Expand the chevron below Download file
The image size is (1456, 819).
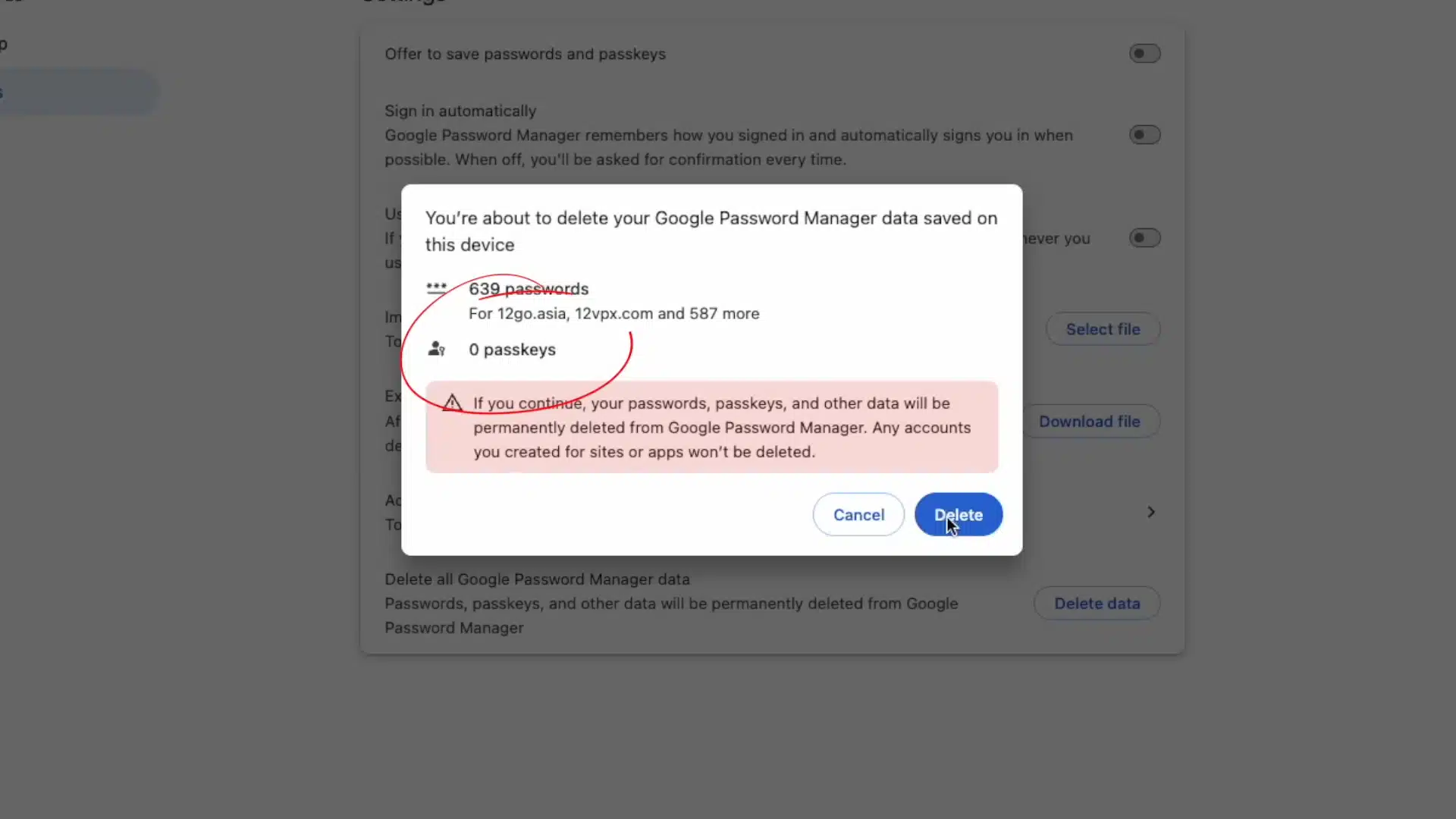1150,512
